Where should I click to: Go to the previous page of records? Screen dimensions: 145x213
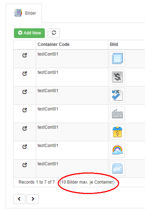(x=19, y=199)
